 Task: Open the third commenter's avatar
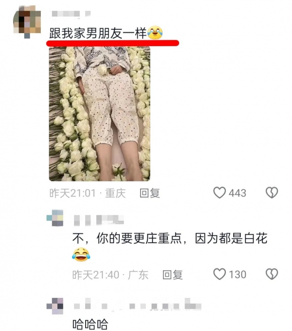click(x=55, y=306)
